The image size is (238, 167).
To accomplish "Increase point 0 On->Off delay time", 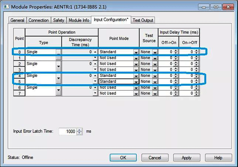I will coord(196,51).
